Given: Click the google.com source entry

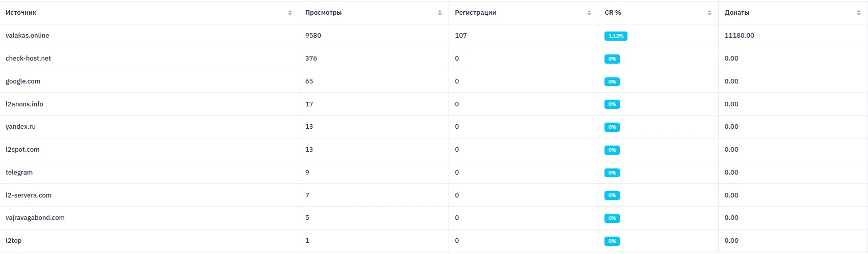Looking at the screenshot, I should [x=23, y=81].
